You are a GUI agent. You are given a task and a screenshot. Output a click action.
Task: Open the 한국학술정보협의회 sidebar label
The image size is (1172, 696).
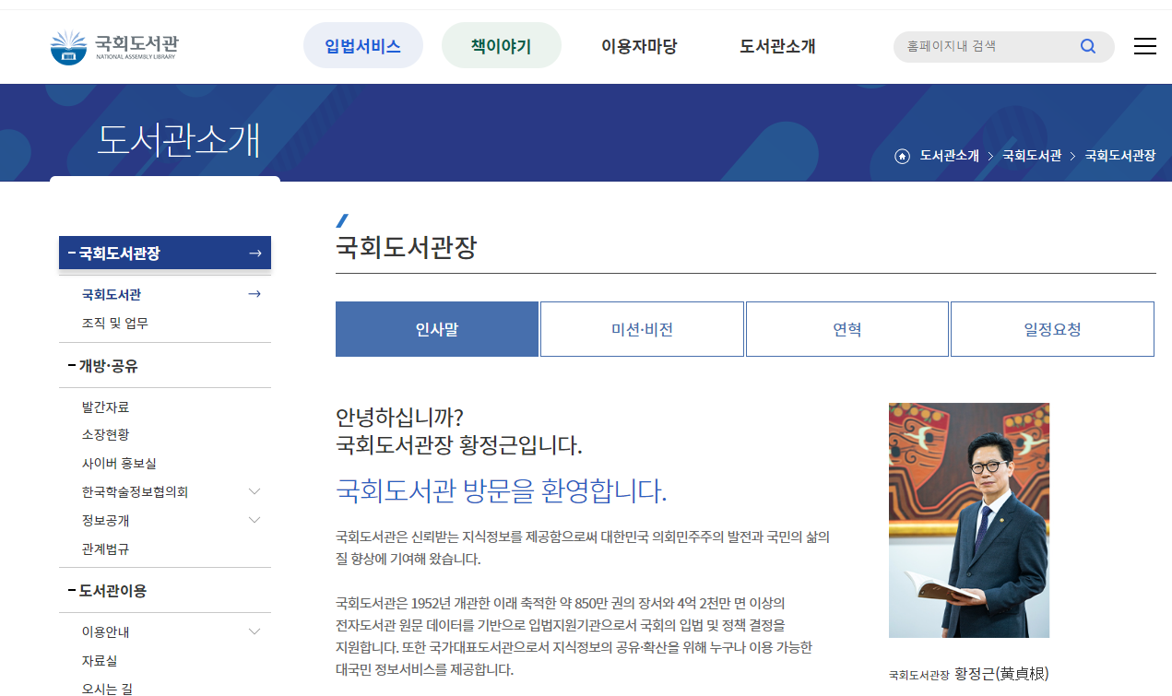[135, 492]
